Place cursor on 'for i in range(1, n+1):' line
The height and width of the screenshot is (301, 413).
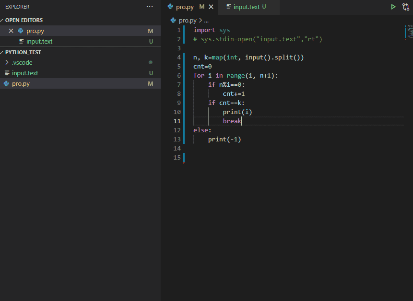tap(236, 76)
